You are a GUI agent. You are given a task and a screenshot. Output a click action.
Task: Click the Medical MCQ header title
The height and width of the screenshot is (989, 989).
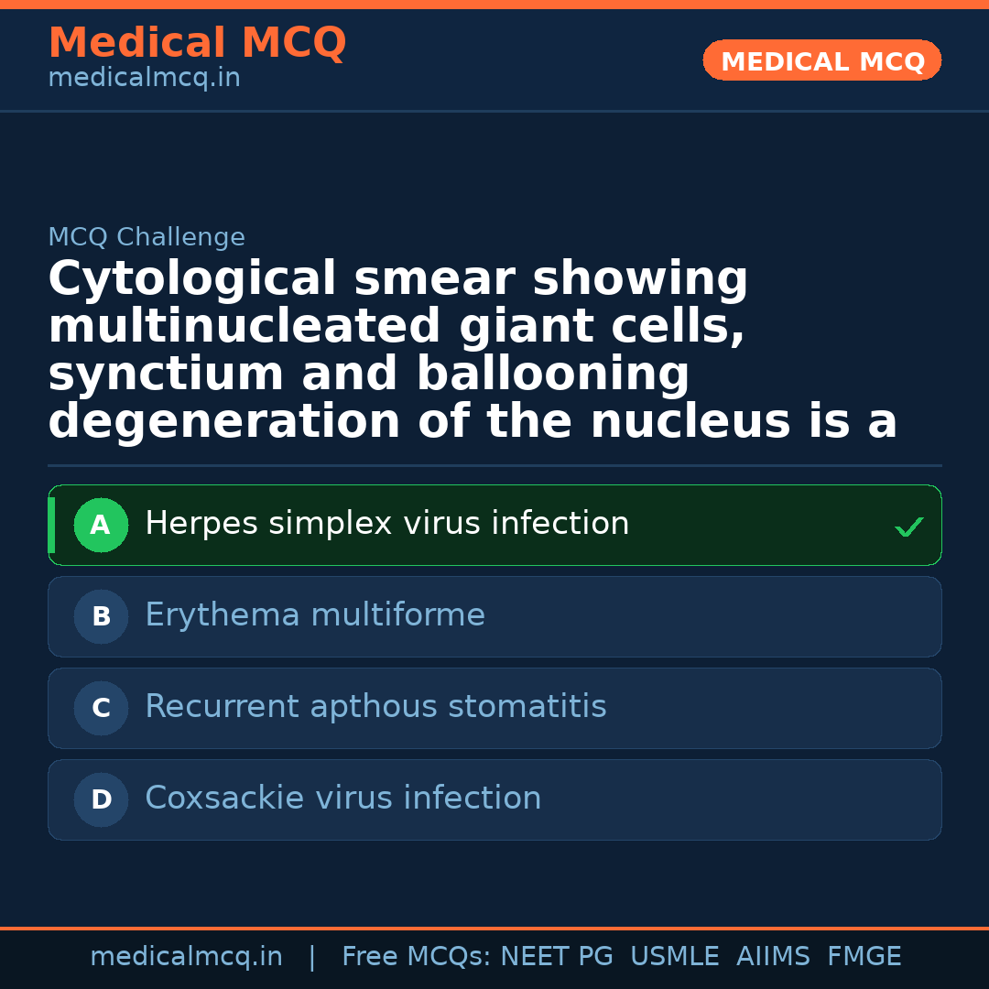click(197, 43)
